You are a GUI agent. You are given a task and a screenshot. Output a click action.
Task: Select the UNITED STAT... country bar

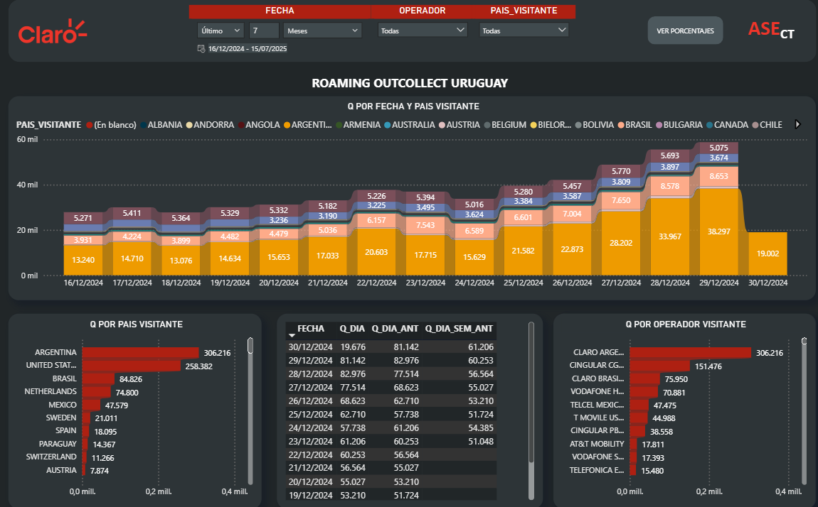(x=131, y=366)
